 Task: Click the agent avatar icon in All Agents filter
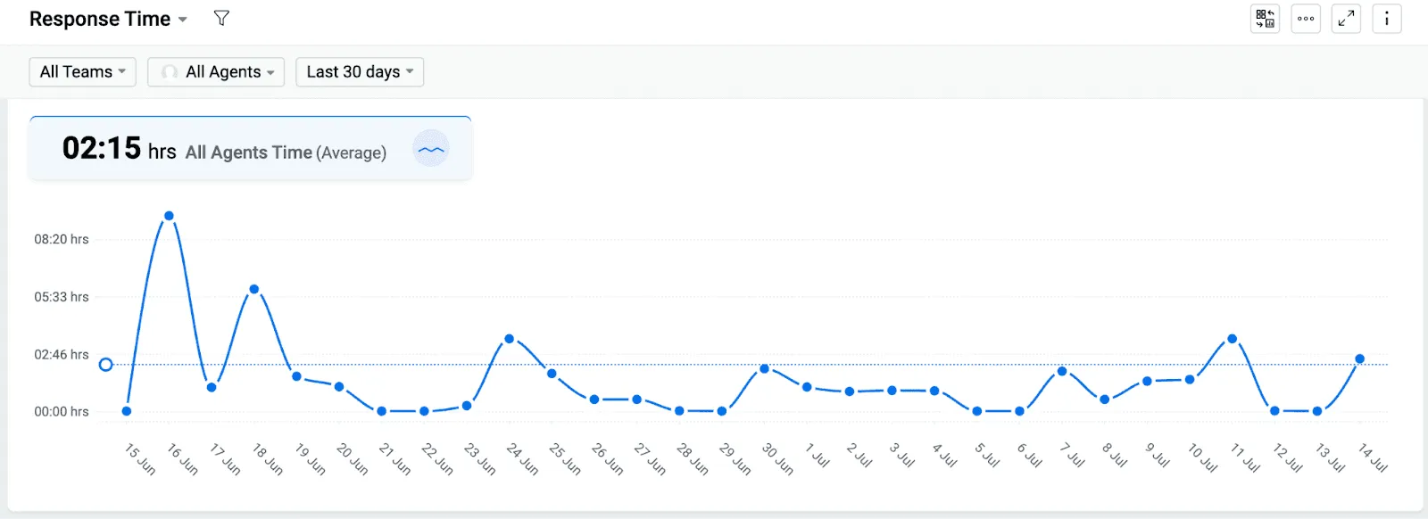pyautogui.click(x=170, y=71)
